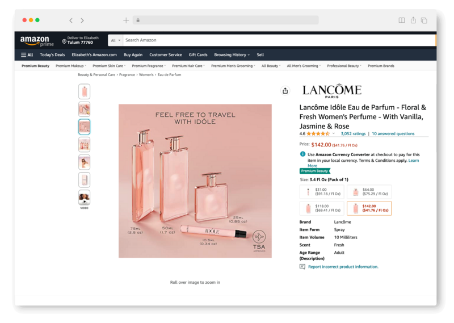454x323 pixels.
Task: Click the Lancôme Paris brand logo
Action: point(332,91)
